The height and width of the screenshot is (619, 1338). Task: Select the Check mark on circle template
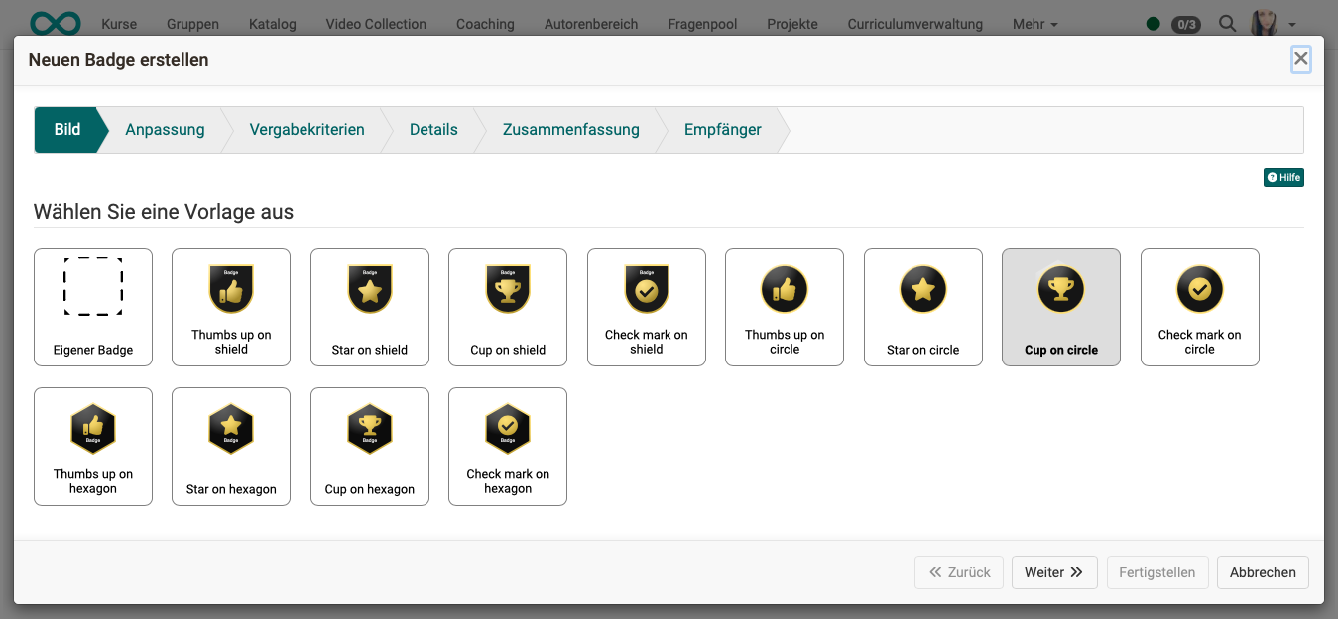1199,307
